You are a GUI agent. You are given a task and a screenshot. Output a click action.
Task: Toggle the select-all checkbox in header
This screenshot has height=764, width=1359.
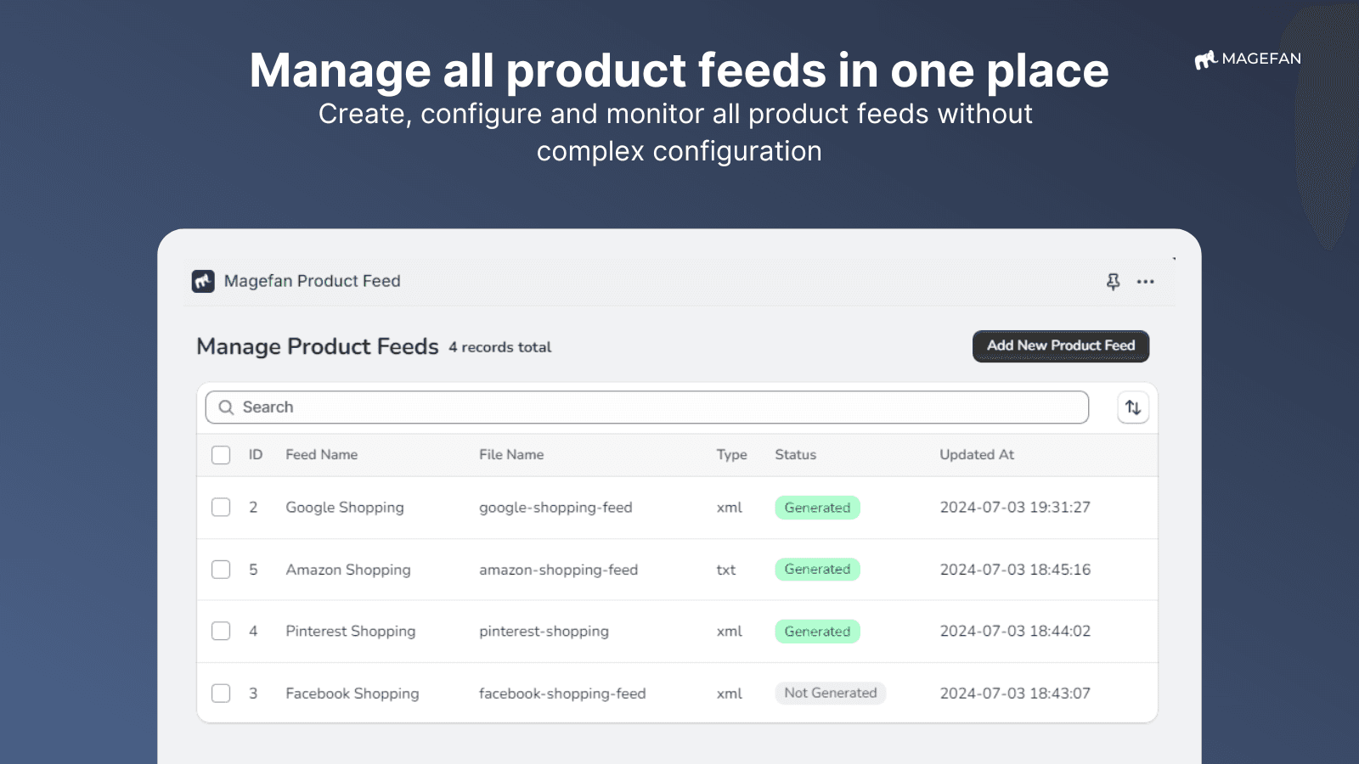point(221,455)
